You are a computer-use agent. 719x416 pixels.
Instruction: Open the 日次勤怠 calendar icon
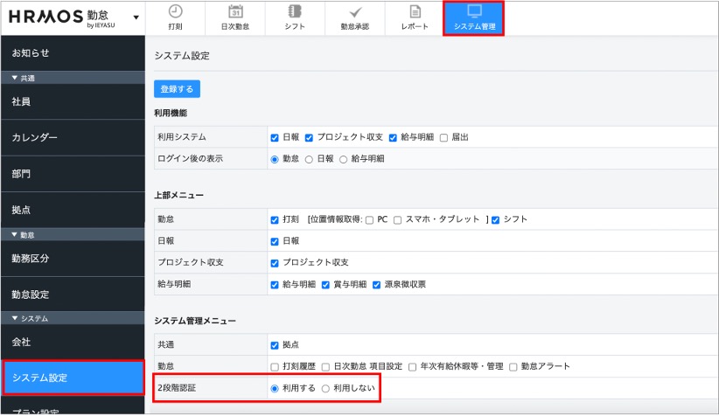[x=235, y=12]
